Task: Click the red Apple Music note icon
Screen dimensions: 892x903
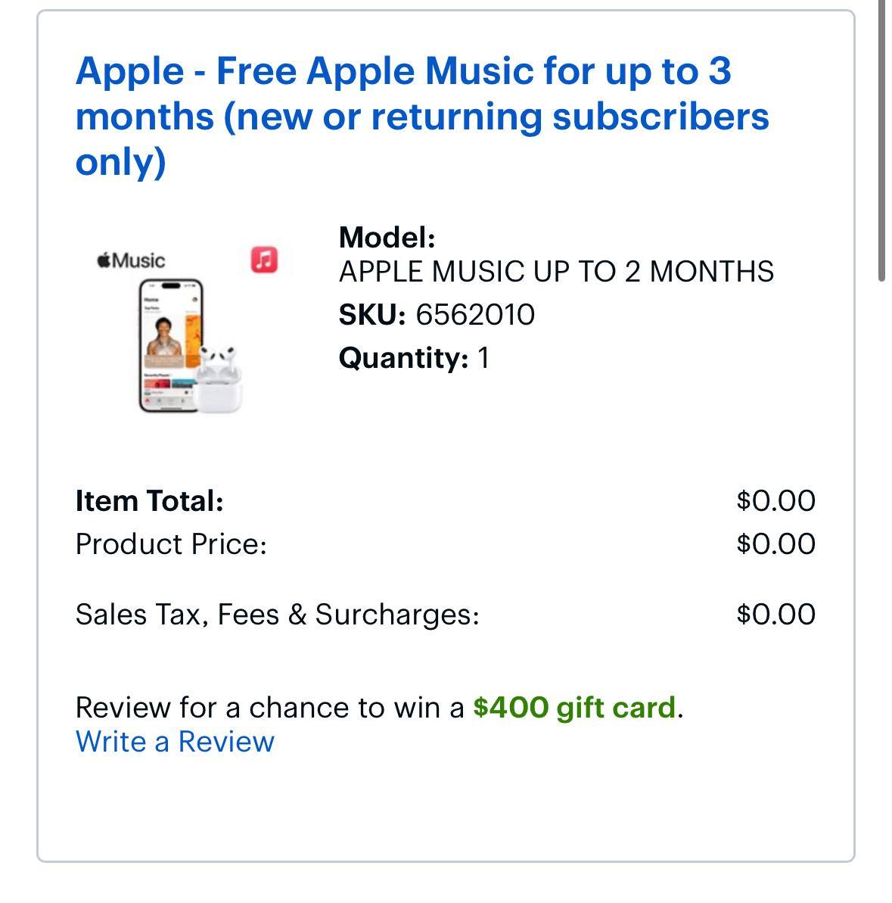Action: (x=264, y=260)
